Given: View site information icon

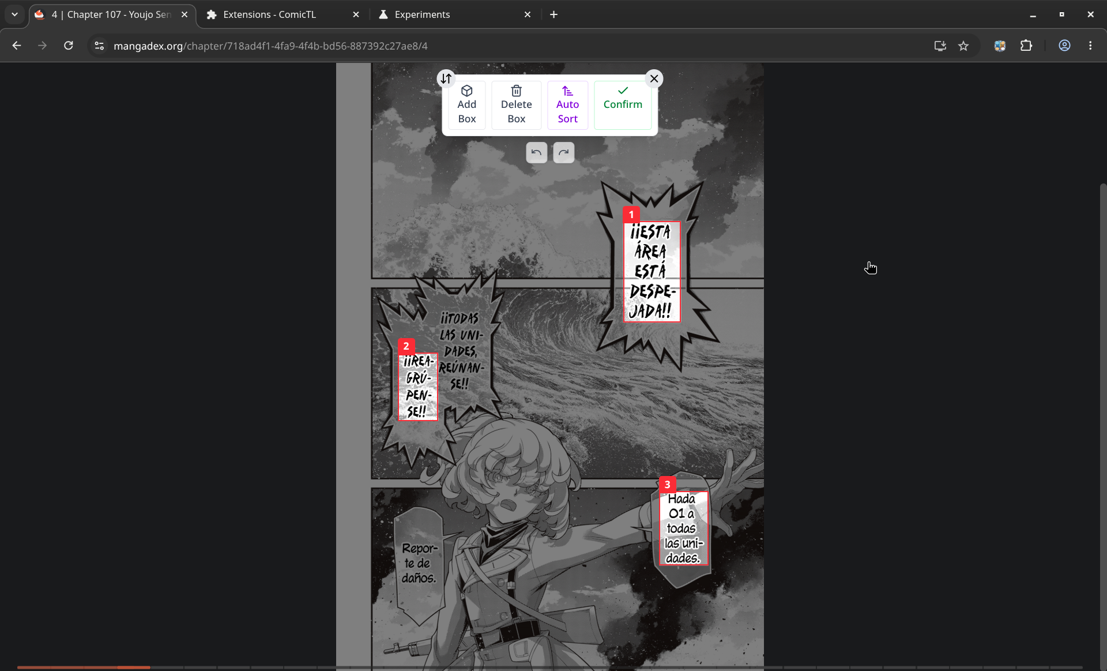Looking at the screenshot, I should [x=99, y=46].
